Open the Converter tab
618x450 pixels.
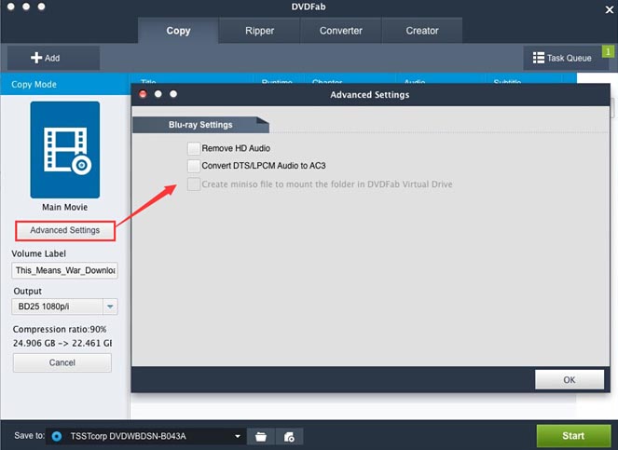click(340, 31)
